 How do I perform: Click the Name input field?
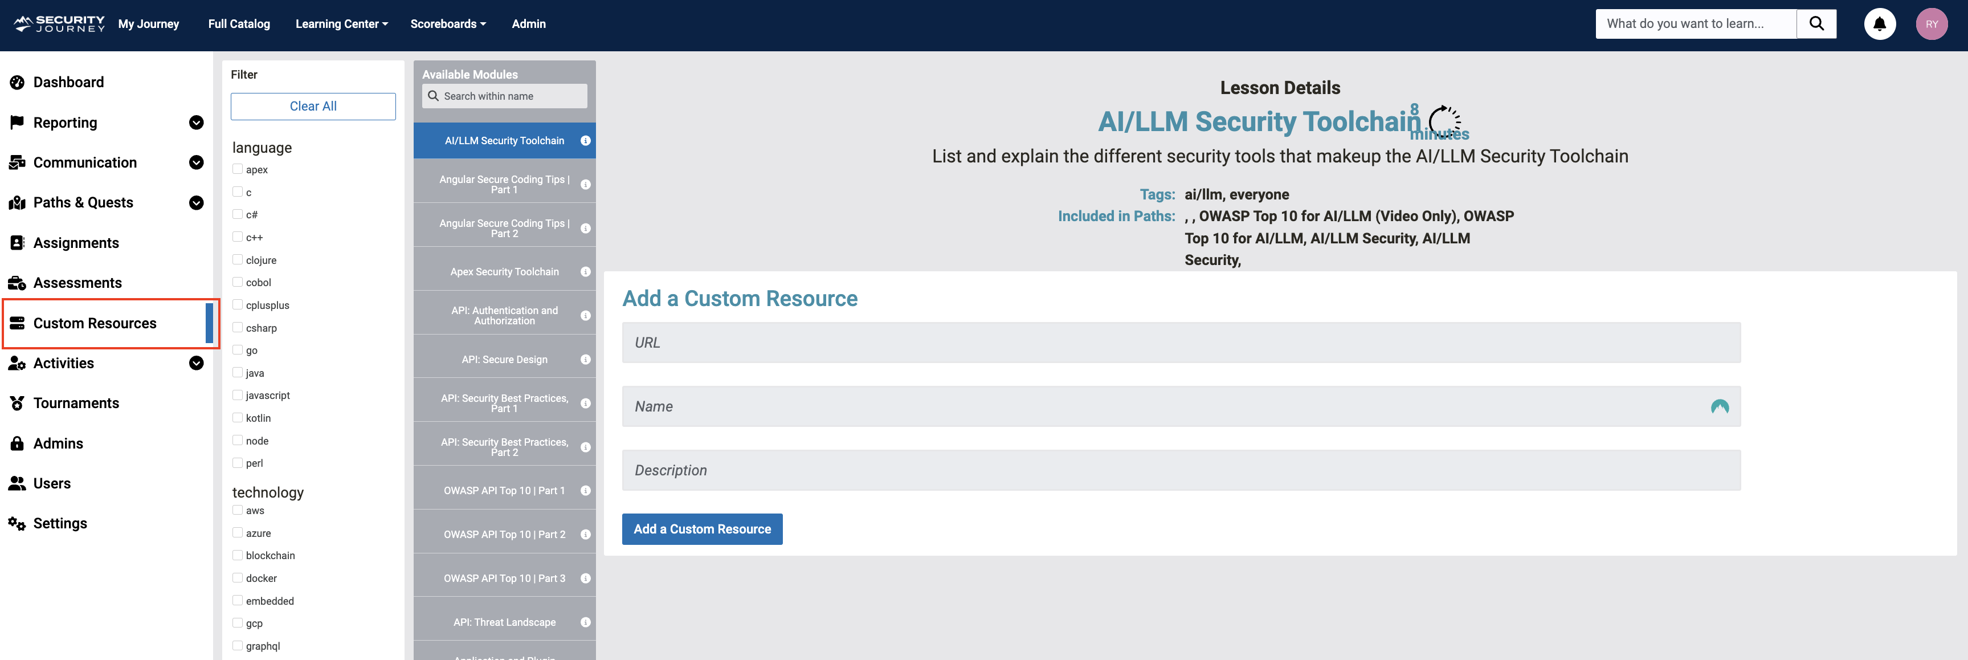(1181, 406)
